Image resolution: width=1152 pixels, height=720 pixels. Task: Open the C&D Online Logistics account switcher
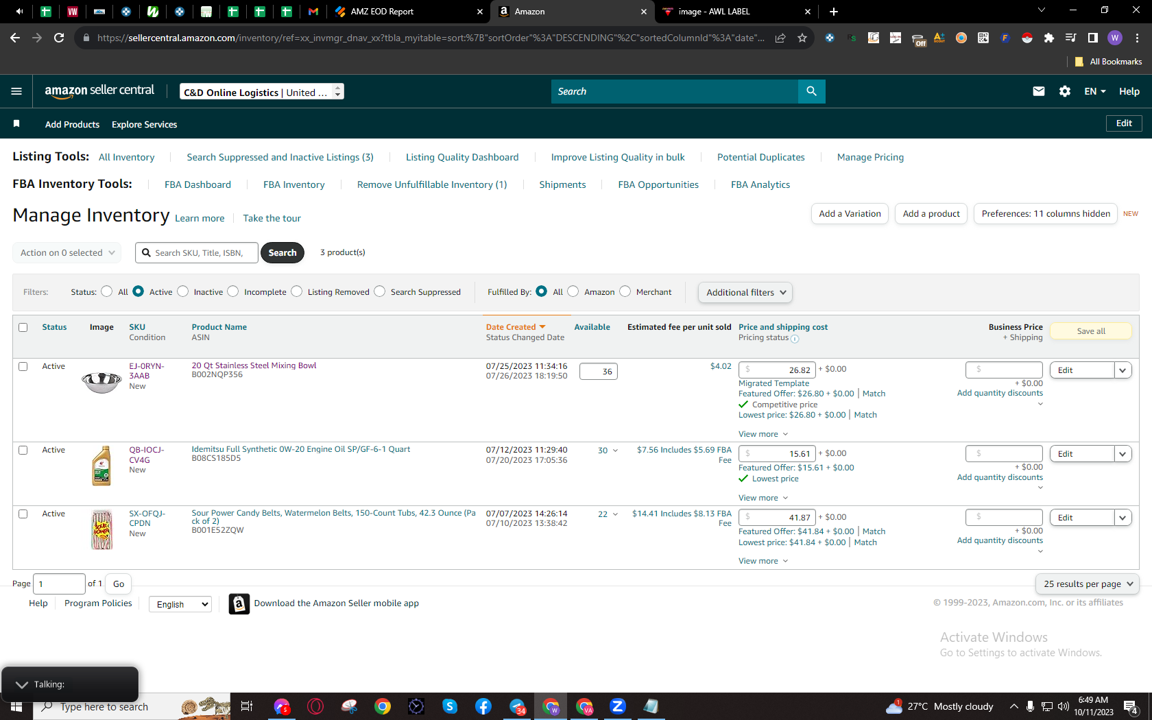point(262,91)
